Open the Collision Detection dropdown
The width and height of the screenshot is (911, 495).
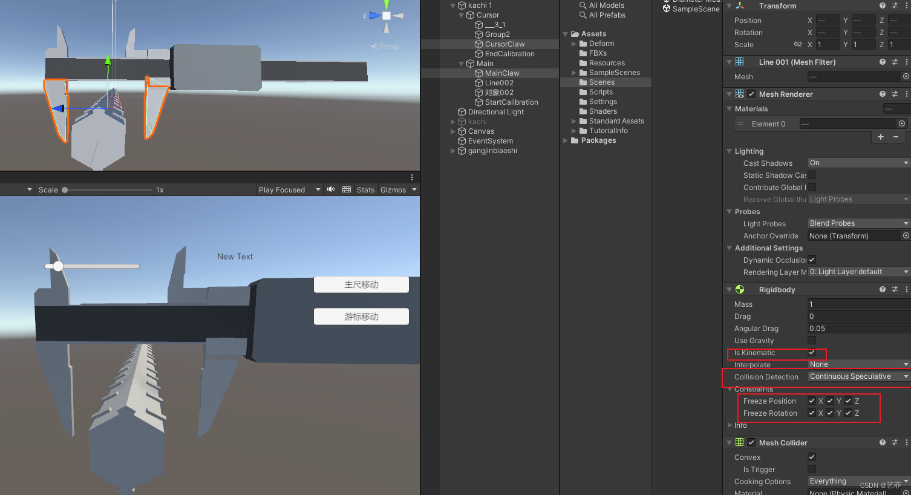(x=858, y=376)
